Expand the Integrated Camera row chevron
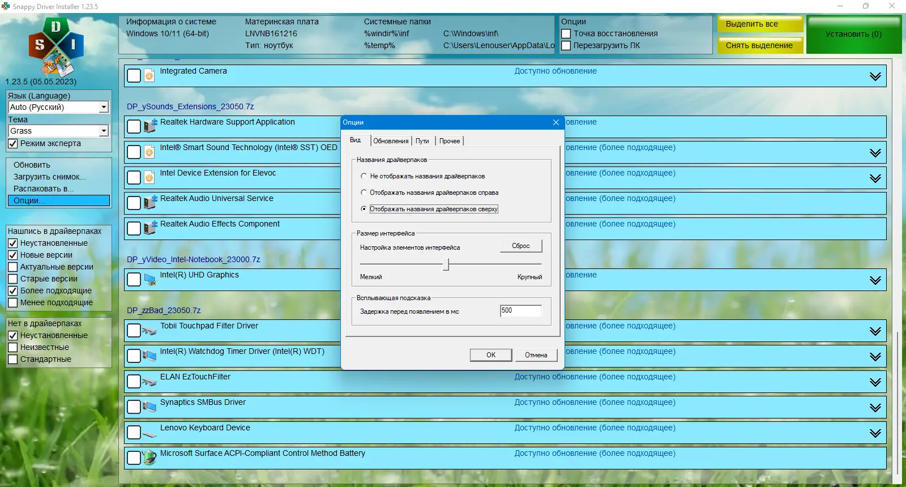906x487 pixels. pos(875,76)
